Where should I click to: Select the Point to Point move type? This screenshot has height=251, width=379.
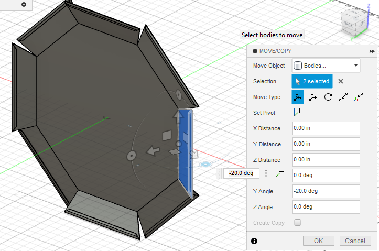pyautogui.click(x=343, y=97)
